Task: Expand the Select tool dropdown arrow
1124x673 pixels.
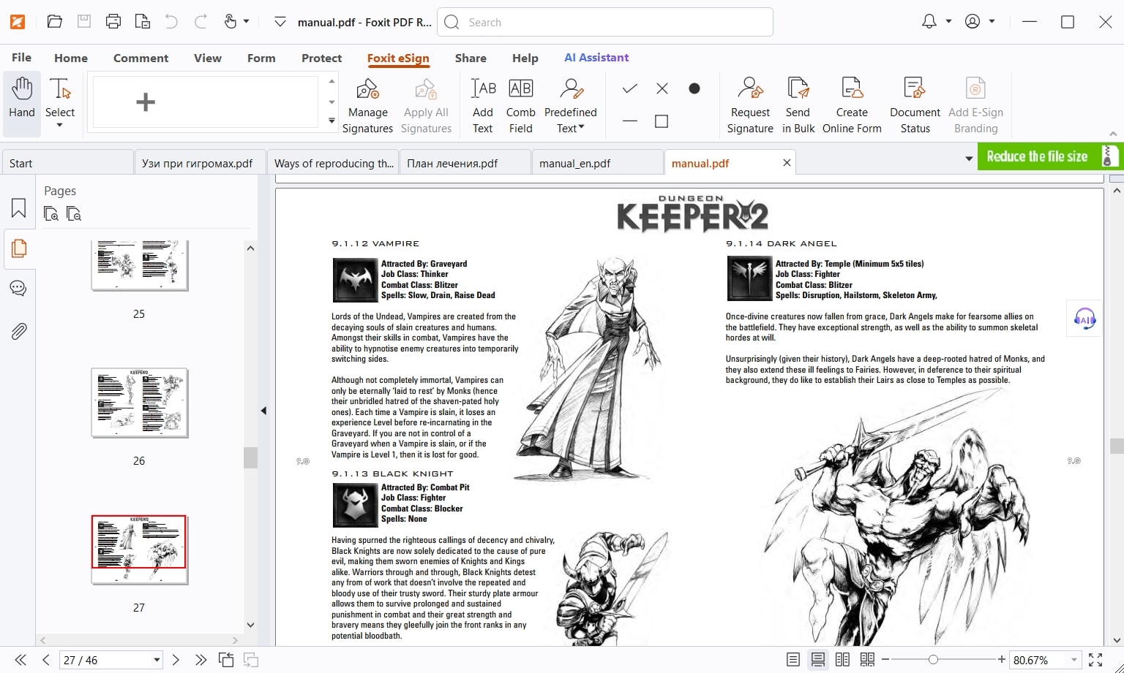Action: [x=60, y=126]
